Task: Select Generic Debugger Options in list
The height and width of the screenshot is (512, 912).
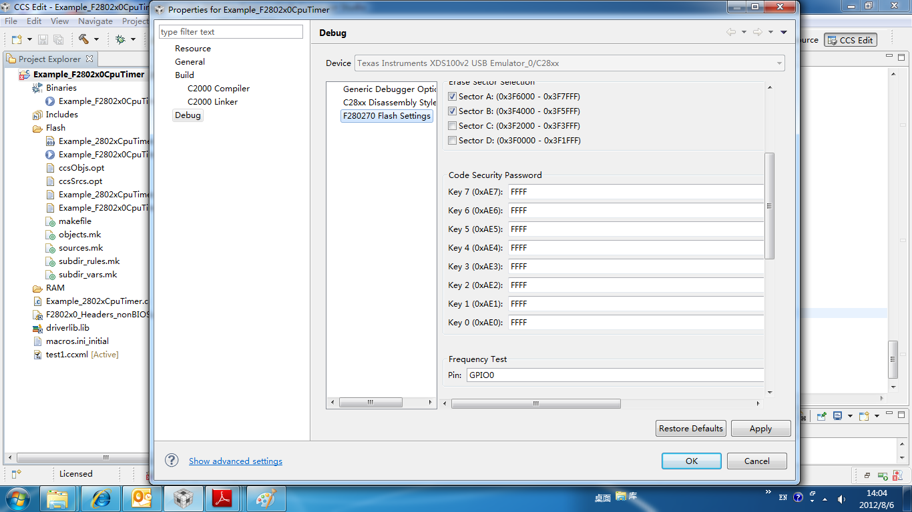Action: click(x=389, y=89)
